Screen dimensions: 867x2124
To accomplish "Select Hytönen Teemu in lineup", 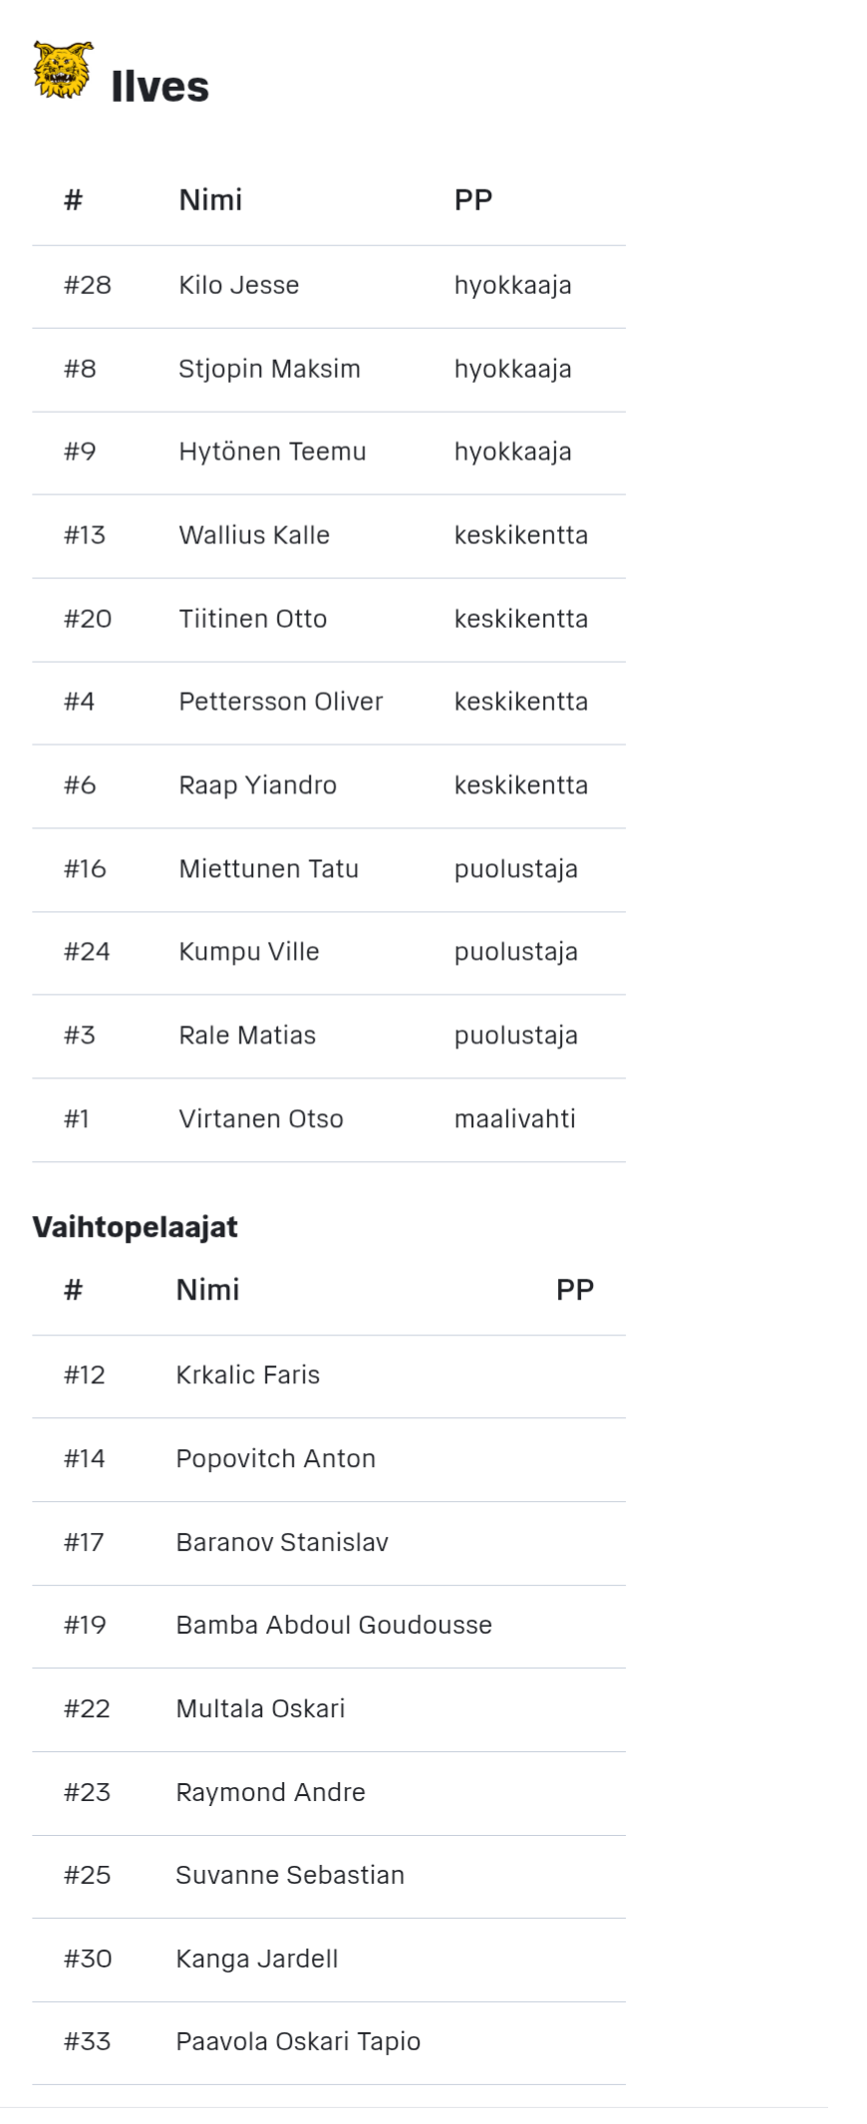I will pyautogui.click(x=272, y=453).
